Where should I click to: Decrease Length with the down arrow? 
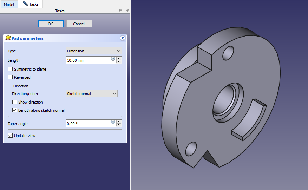119,62
